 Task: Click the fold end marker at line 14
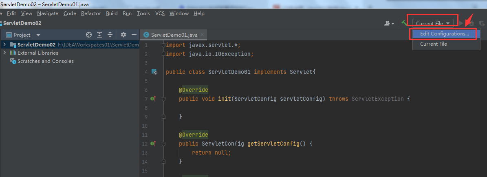(x=163, y=162)
